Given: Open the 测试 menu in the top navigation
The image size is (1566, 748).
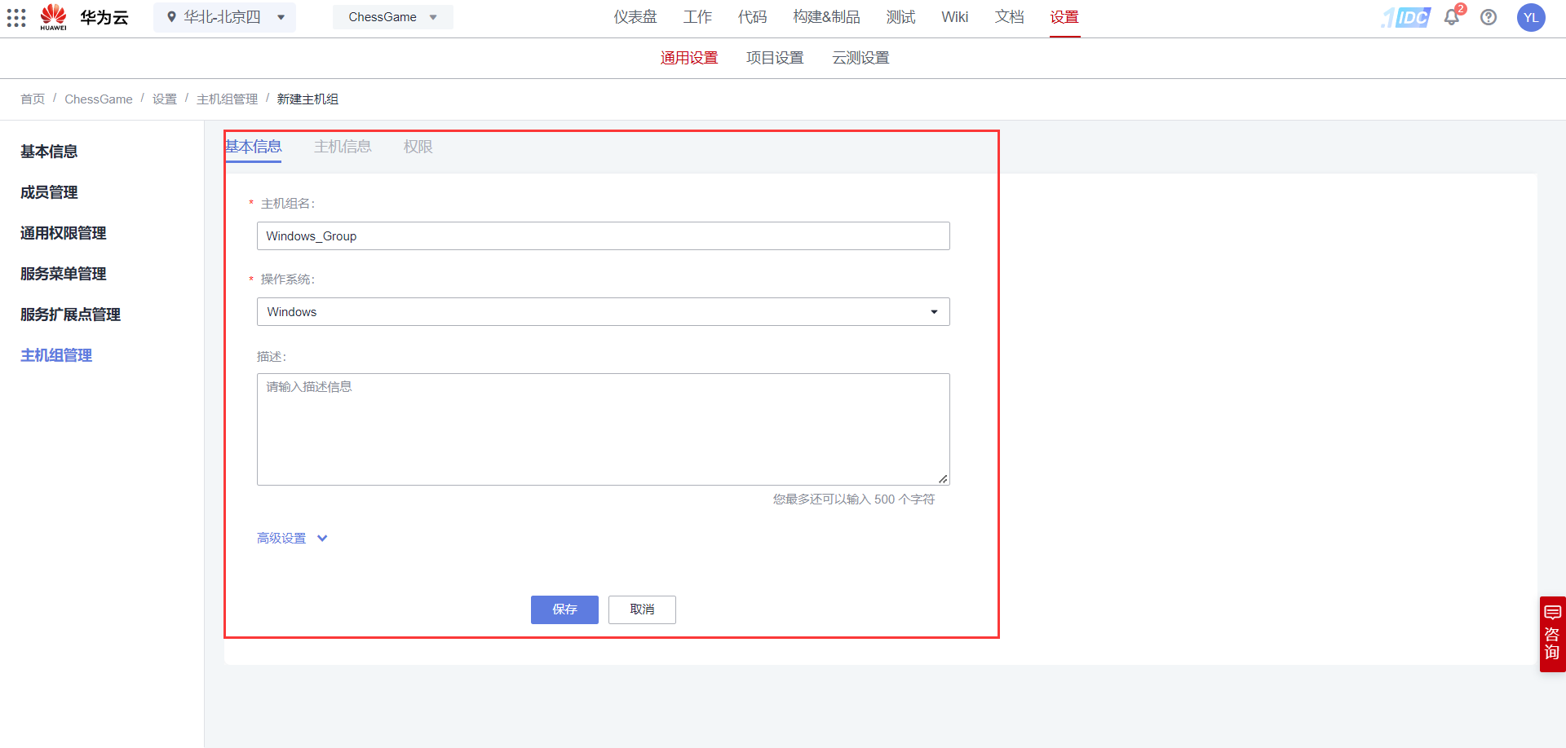Looking at the screenshot, I should (x=900, y=16).
